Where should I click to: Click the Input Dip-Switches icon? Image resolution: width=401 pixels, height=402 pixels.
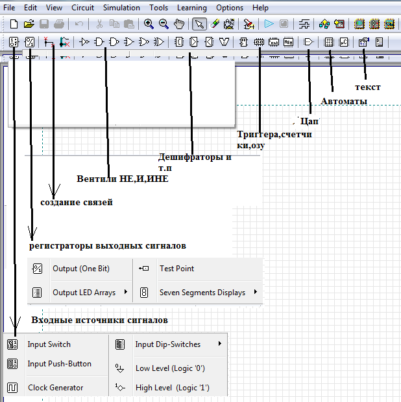pyautogui.click(x=120, y=344)
